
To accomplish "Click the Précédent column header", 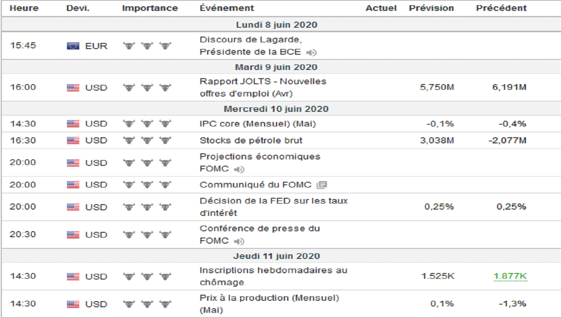I will [501, 8].
